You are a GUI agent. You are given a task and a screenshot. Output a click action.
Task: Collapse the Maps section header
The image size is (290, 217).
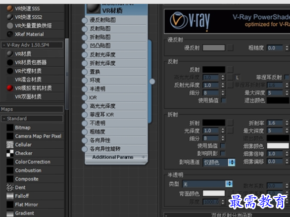click(x=32, y=109)
